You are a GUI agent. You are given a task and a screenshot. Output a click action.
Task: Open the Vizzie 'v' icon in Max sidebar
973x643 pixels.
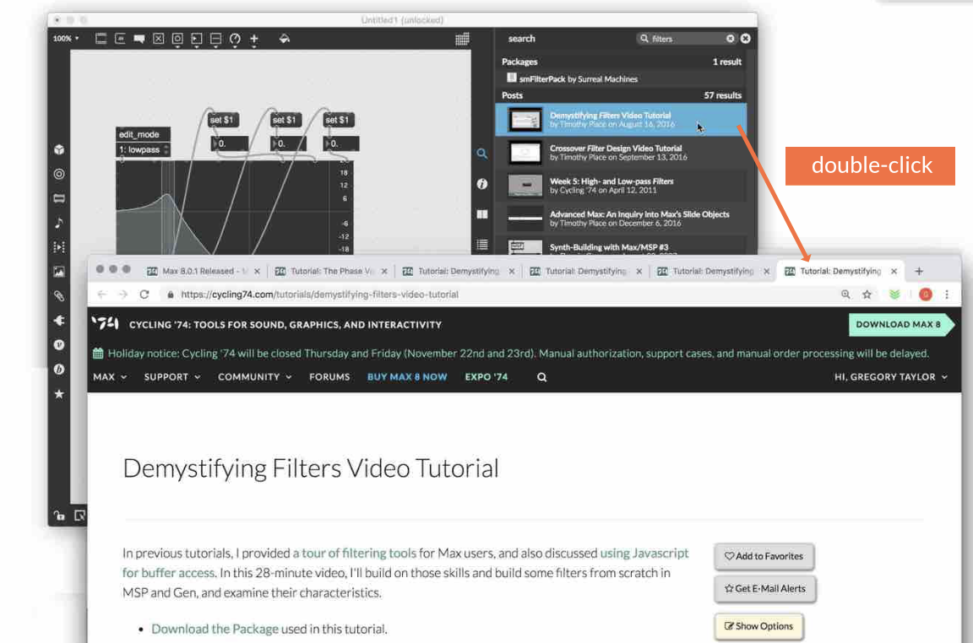(x=59, y=345)
